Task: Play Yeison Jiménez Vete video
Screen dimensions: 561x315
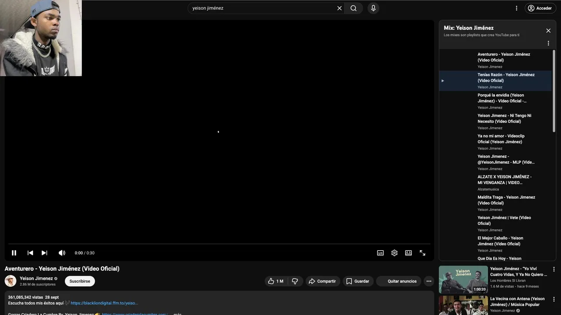Action: [x=495, y=224]
